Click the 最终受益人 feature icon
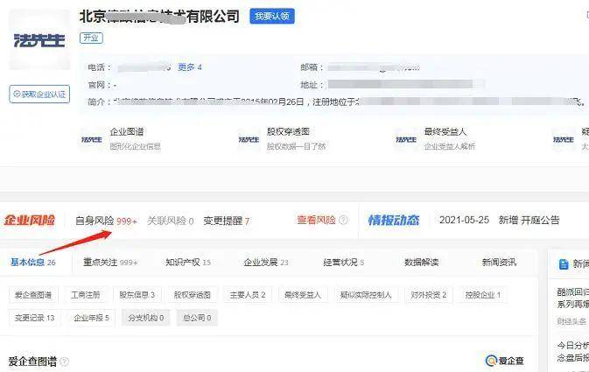The width and height of the screenshot is (589, 372). [406, 138]
